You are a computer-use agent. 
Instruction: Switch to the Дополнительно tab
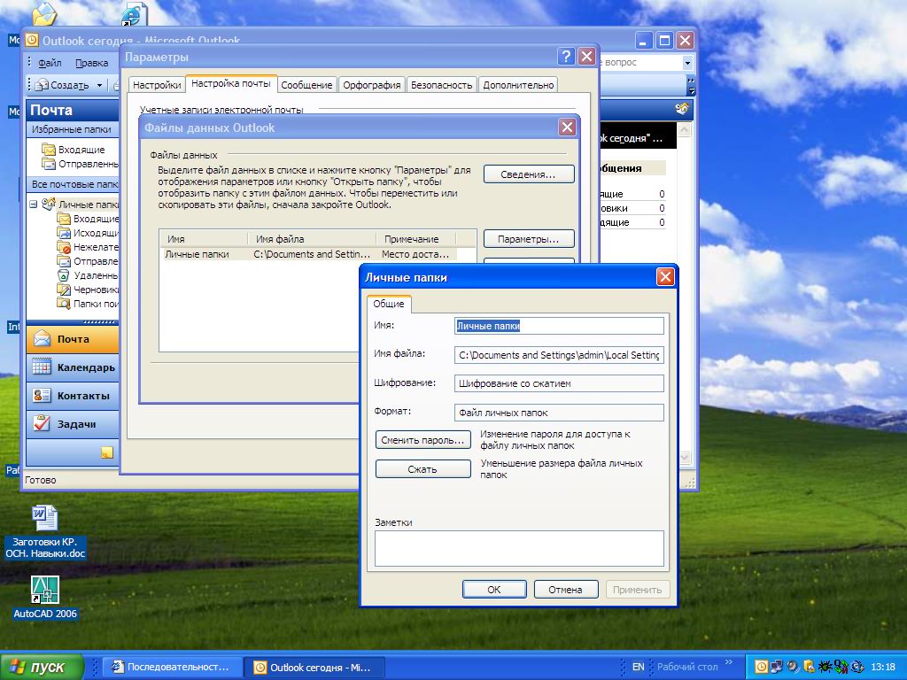coord(518,85)
